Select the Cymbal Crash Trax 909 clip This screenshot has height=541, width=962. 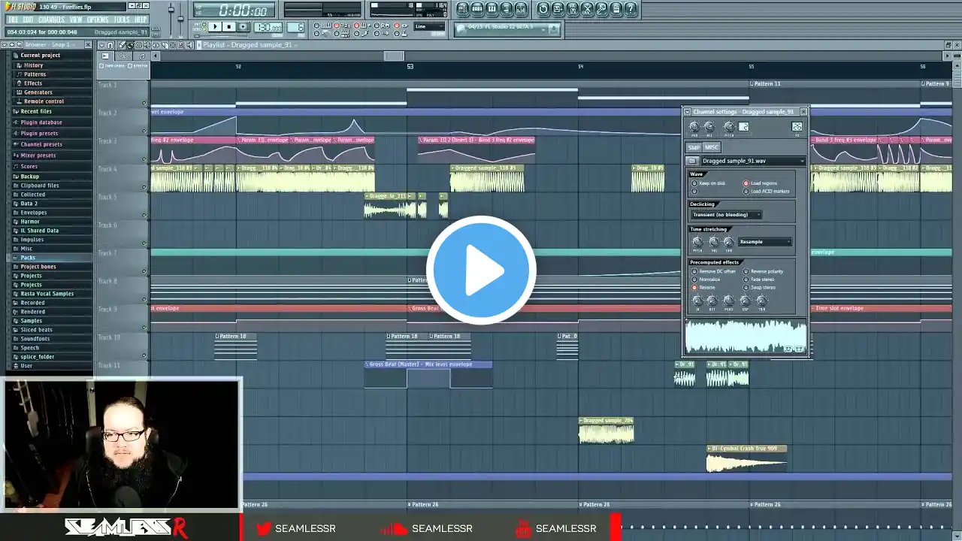click(746, 458)
